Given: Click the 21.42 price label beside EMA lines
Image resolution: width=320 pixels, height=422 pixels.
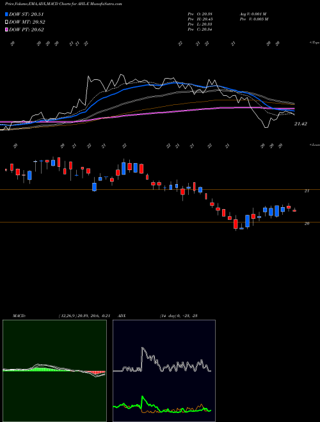Looking at the screenshot, I should (301, 124).
